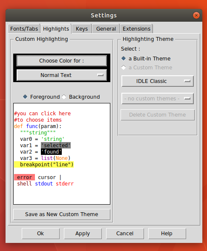Open the Extensions tab
This screenshot has height=251, width=207.
click(x=136, y=29)
